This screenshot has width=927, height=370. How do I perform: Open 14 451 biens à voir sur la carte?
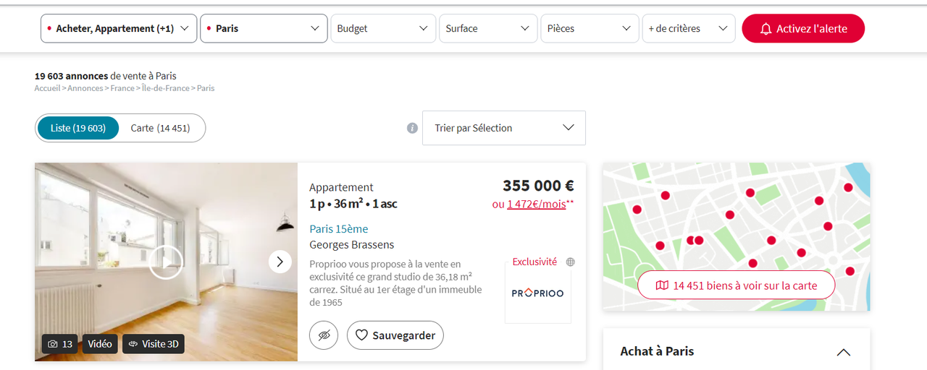(736, 285)
